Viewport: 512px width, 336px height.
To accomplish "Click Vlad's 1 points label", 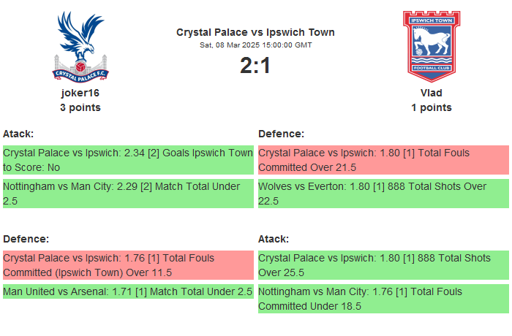I will (432, 107).
